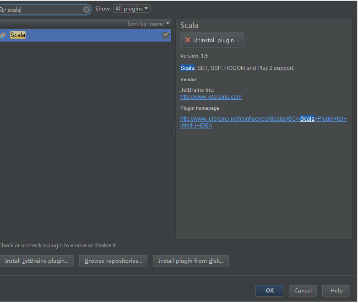The height and width of the screenshot is (303, 358).
Task: Uncheck the Scala plugin checkbox
Action: [x=166, y=35]
